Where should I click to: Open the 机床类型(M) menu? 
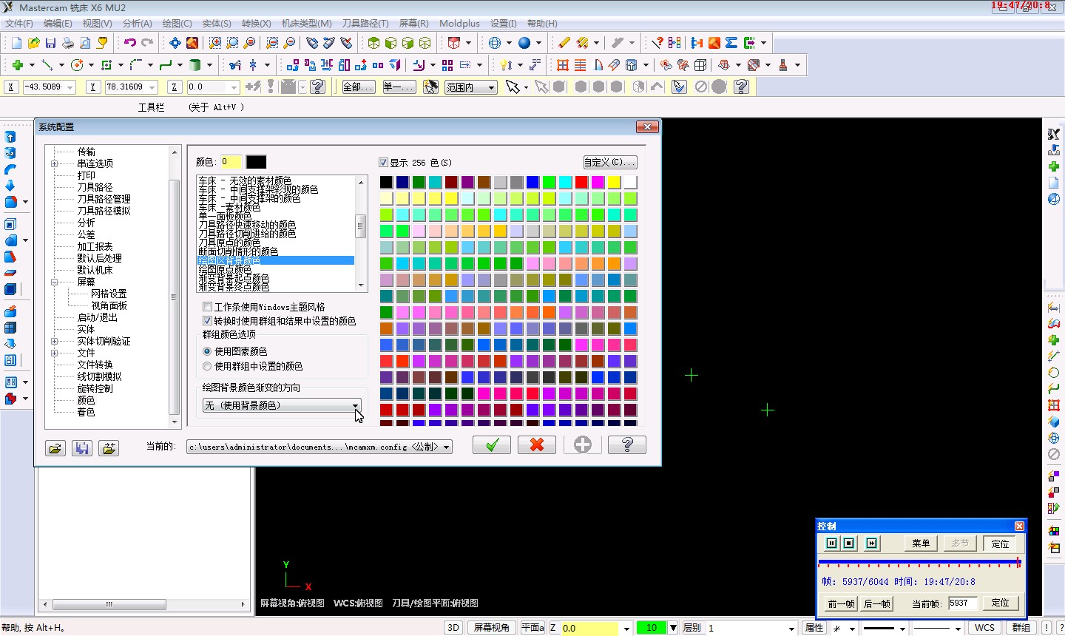307,24
